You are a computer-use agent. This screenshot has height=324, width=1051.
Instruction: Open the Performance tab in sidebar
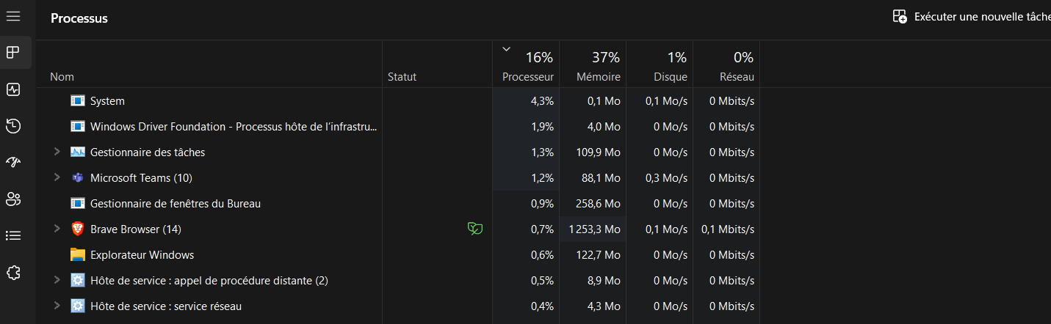click(13, 89)
